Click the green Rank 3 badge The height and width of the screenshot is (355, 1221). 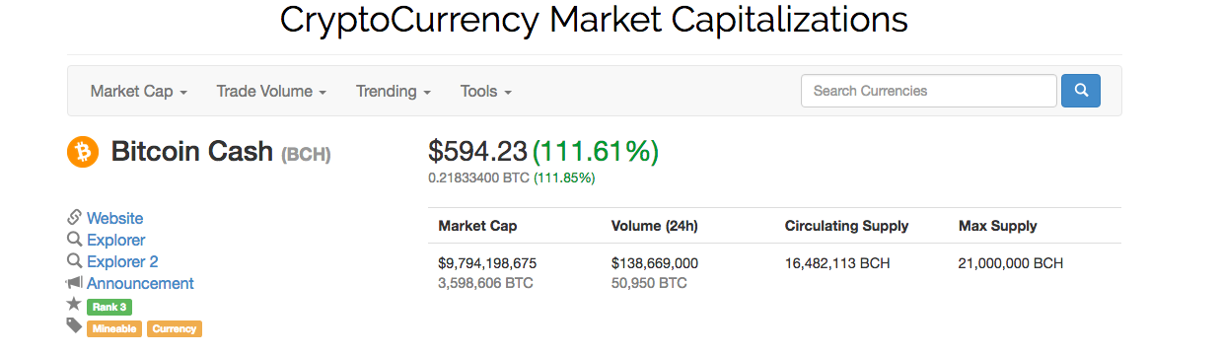click(108, 307)
